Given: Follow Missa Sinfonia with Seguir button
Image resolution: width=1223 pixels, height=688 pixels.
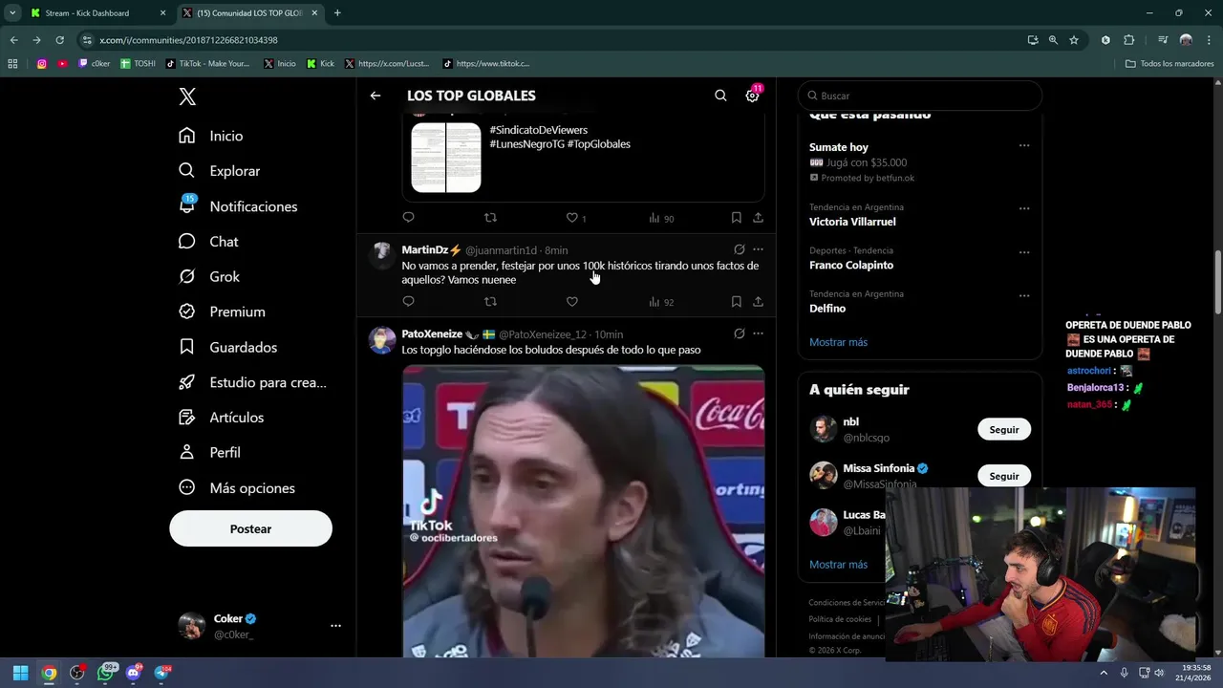Looking at the screenshot, I should coord(1004,476).
